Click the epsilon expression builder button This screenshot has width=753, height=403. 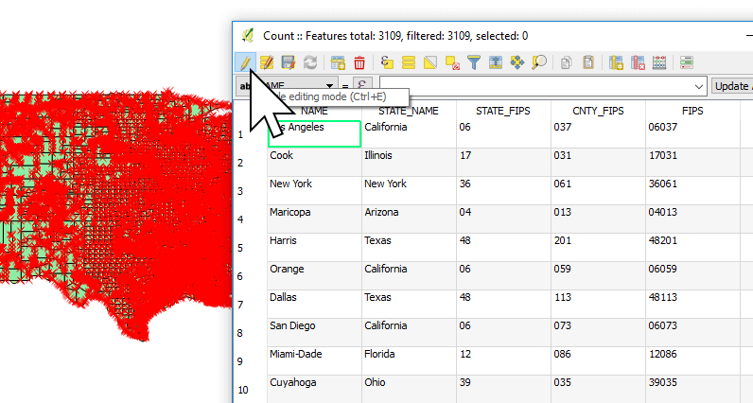point(362,85)
